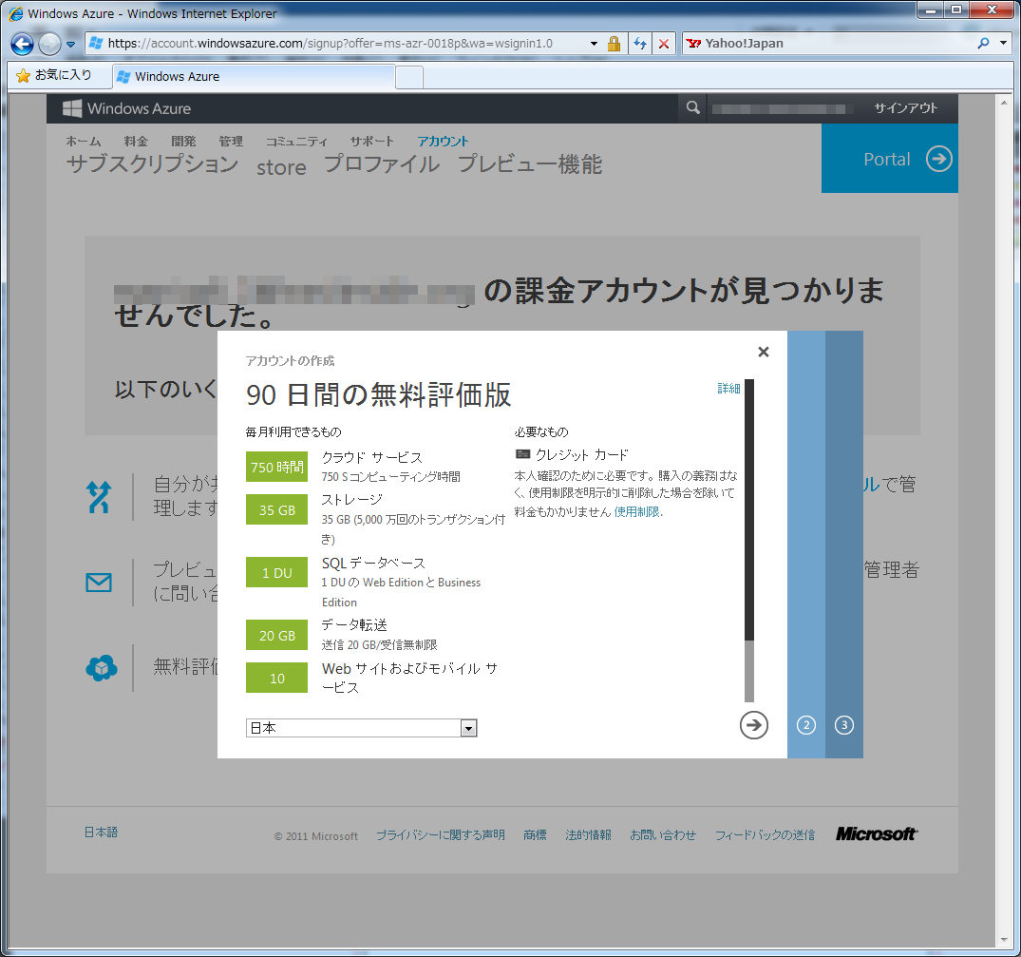Click the security lock icon in address bar

(x=614, y=44)
